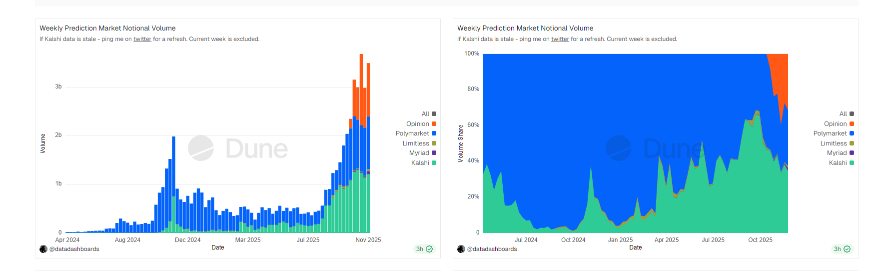This screenshot has height=271, width=888.
Task: Click the @datadashboards avatar under the volume share chart
Action: tap(461, 249)
